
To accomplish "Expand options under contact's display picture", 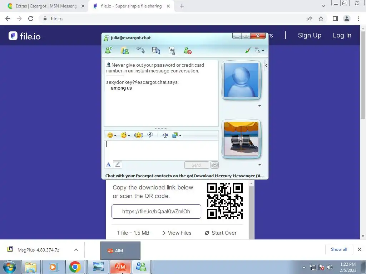I will point(259,106).
